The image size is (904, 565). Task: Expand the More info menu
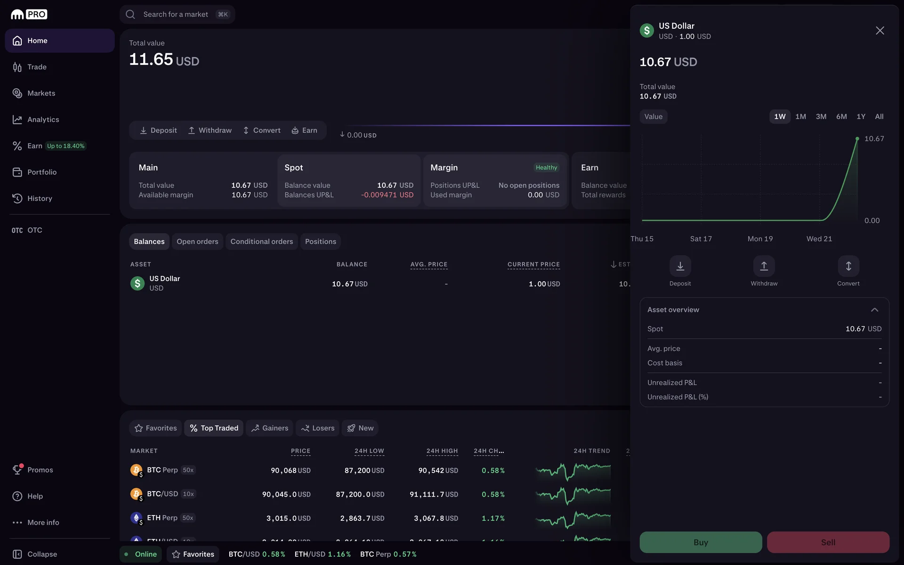click(43, 522)
